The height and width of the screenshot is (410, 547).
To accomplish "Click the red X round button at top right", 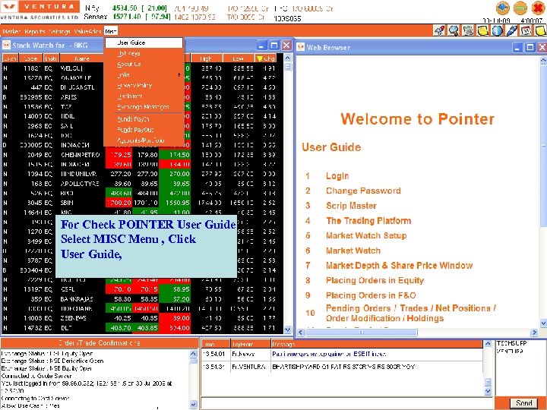I will (x=539, y=8).
